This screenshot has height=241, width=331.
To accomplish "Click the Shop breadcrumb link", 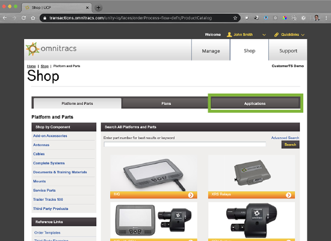I will click(45, 66).
